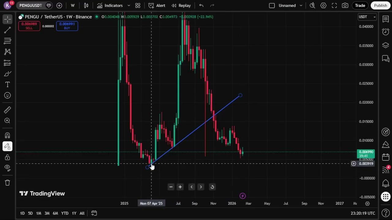Toggle hide all drawings eye icon
392x220 pixels.
[x=7, y=167]
